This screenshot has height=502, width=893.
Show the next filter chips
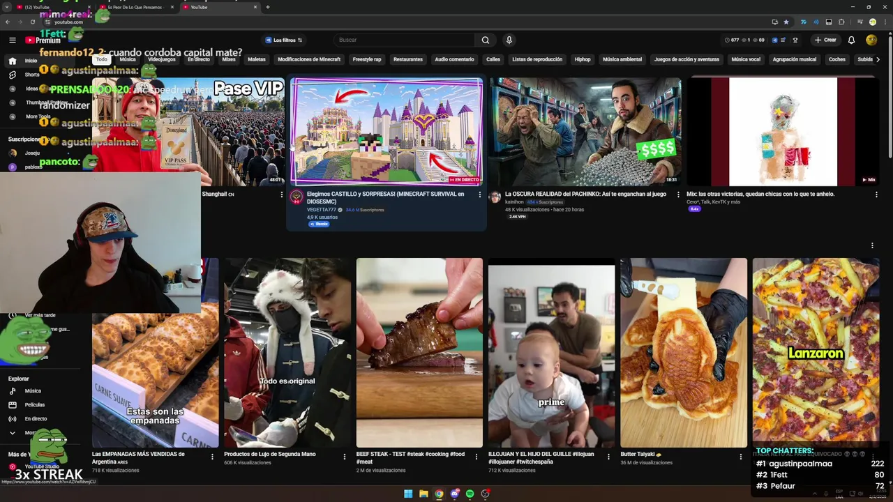878,59
